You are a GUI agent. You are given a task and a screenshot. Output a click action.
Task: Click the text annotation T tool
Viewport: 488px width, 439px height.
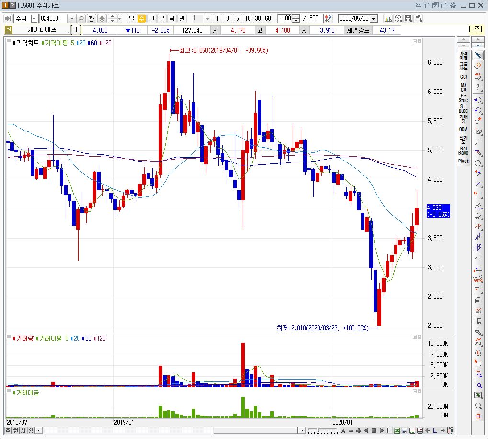pyautogui.click(x=478, y=121)
